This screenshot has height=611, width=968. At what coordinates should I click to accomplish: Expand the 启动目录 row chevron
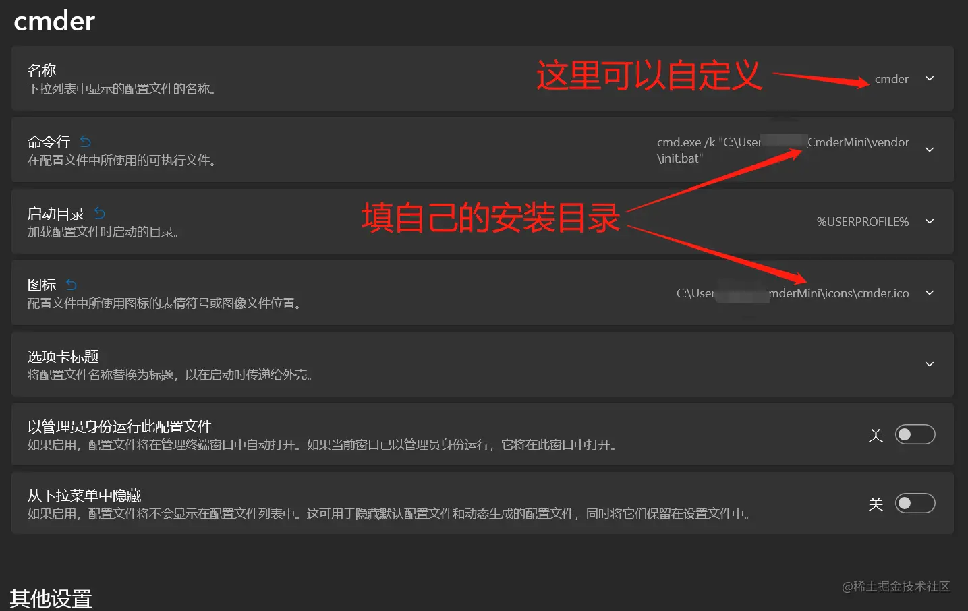click(930, 221)
